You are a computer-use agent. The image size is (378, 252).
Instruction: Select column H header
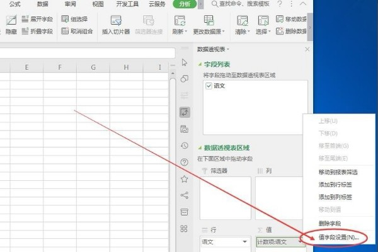pyautogui.click(x=127, y=67)
